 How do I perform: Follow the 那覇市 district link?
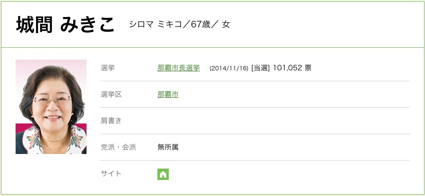pyautogui.click(x=168, y=94)
